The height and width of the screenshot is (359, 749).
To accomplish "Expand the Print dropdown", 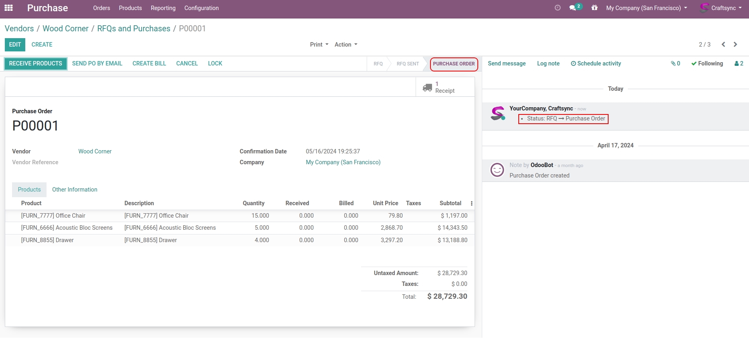I will point(319,45).
